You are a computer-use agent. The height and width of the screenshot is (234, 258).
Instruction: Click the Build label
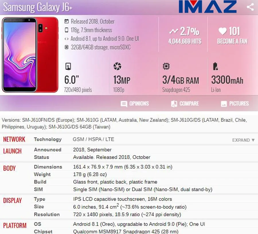click(40, 182)
